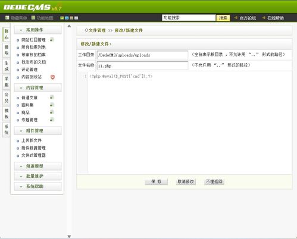Click the 工作目录 path input field
Viewport: 297px width, 239px height.
click(142, 55)
